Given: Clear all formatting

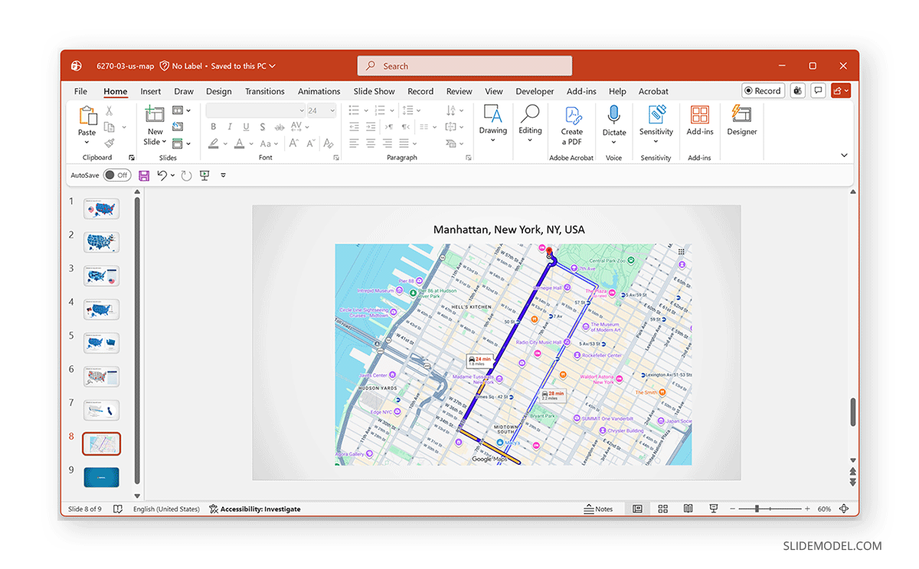Looking at the screenshot, I should [x=329, y=143].
